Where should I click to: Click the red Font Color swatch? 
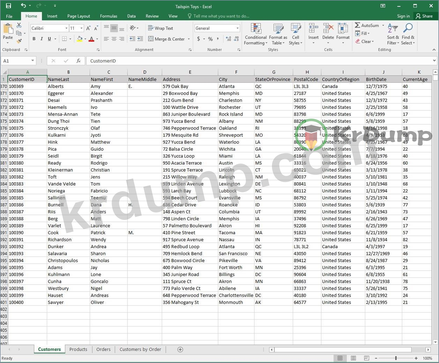[x=92, y=39]
